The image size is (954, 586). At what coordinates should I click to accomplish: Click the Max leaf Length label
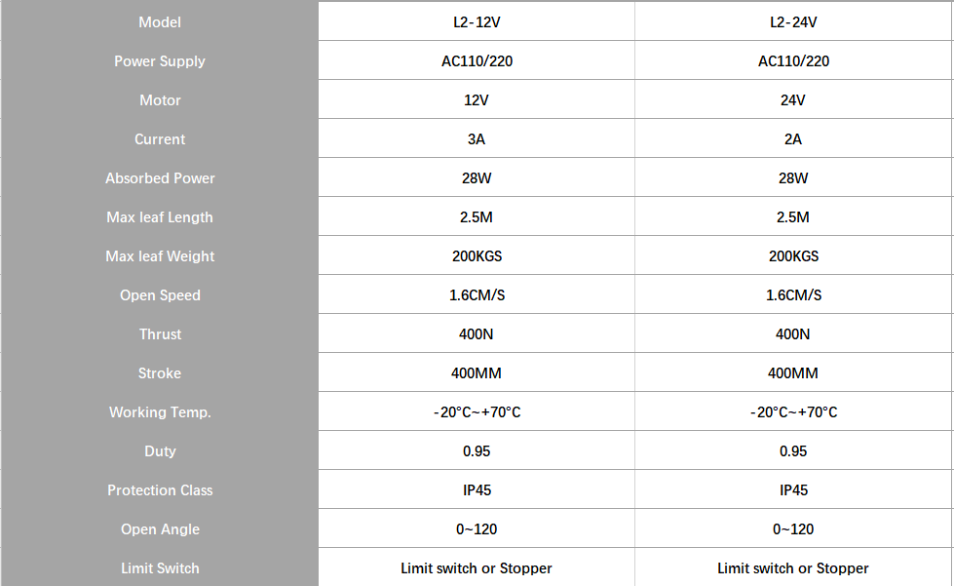point(160,216)
